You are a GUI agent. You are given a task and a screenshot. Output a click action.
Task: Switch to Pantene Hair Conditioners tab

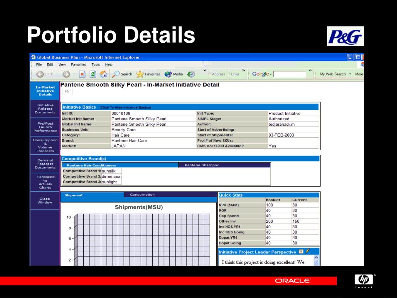[120, 165]
